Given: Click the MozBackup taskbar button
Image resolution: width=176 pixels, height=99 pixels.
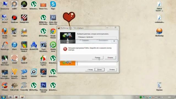Looking at the screenshot, I should 22,97.
